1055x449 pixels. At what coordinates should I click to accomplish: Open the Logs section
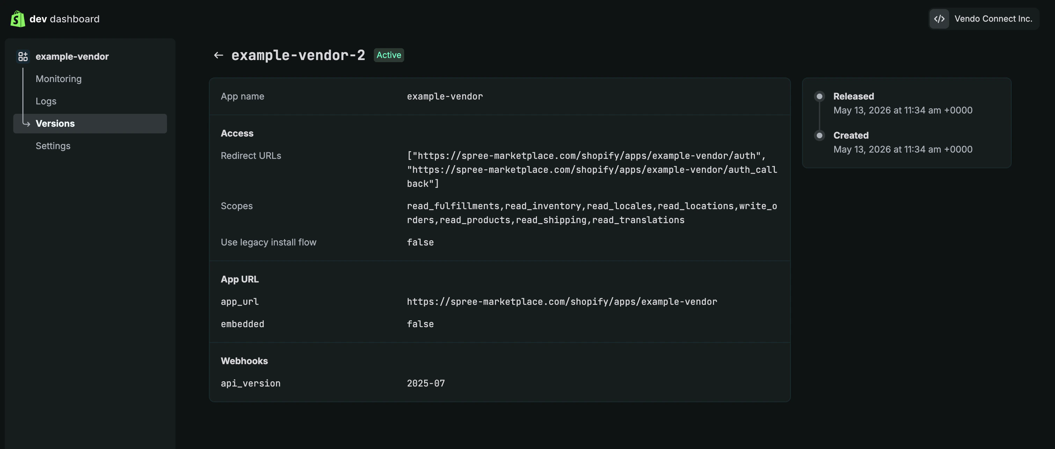46,101
